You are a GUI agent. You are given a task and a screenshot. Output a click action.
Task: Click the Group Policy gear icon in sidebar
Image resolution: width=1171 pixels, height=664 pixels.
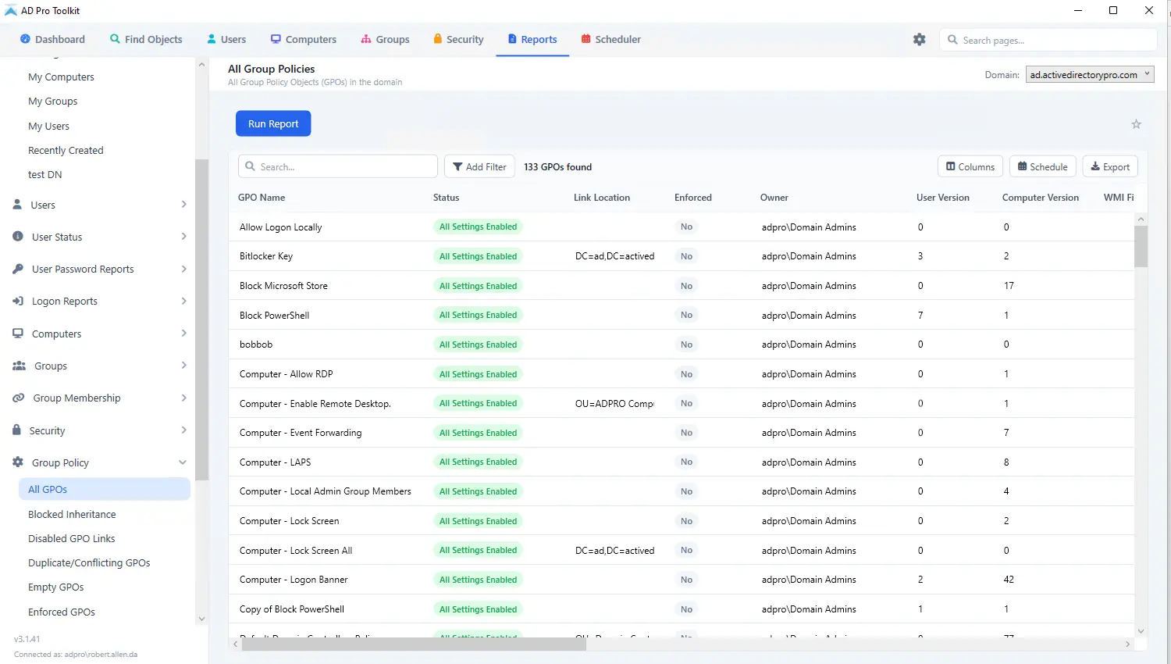[18, 462]
